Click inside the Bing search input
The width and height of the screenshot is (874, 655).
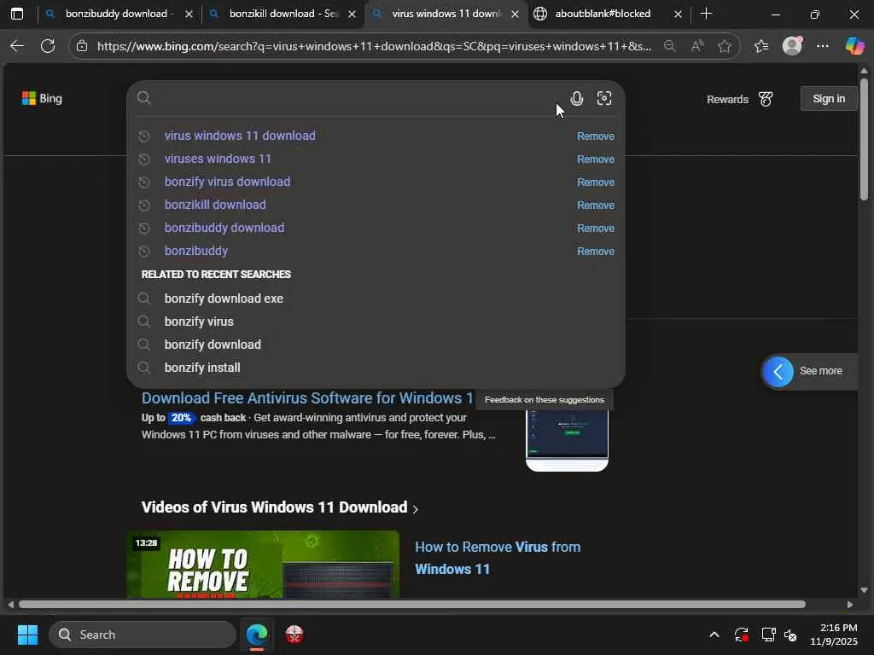pos(357,99)
